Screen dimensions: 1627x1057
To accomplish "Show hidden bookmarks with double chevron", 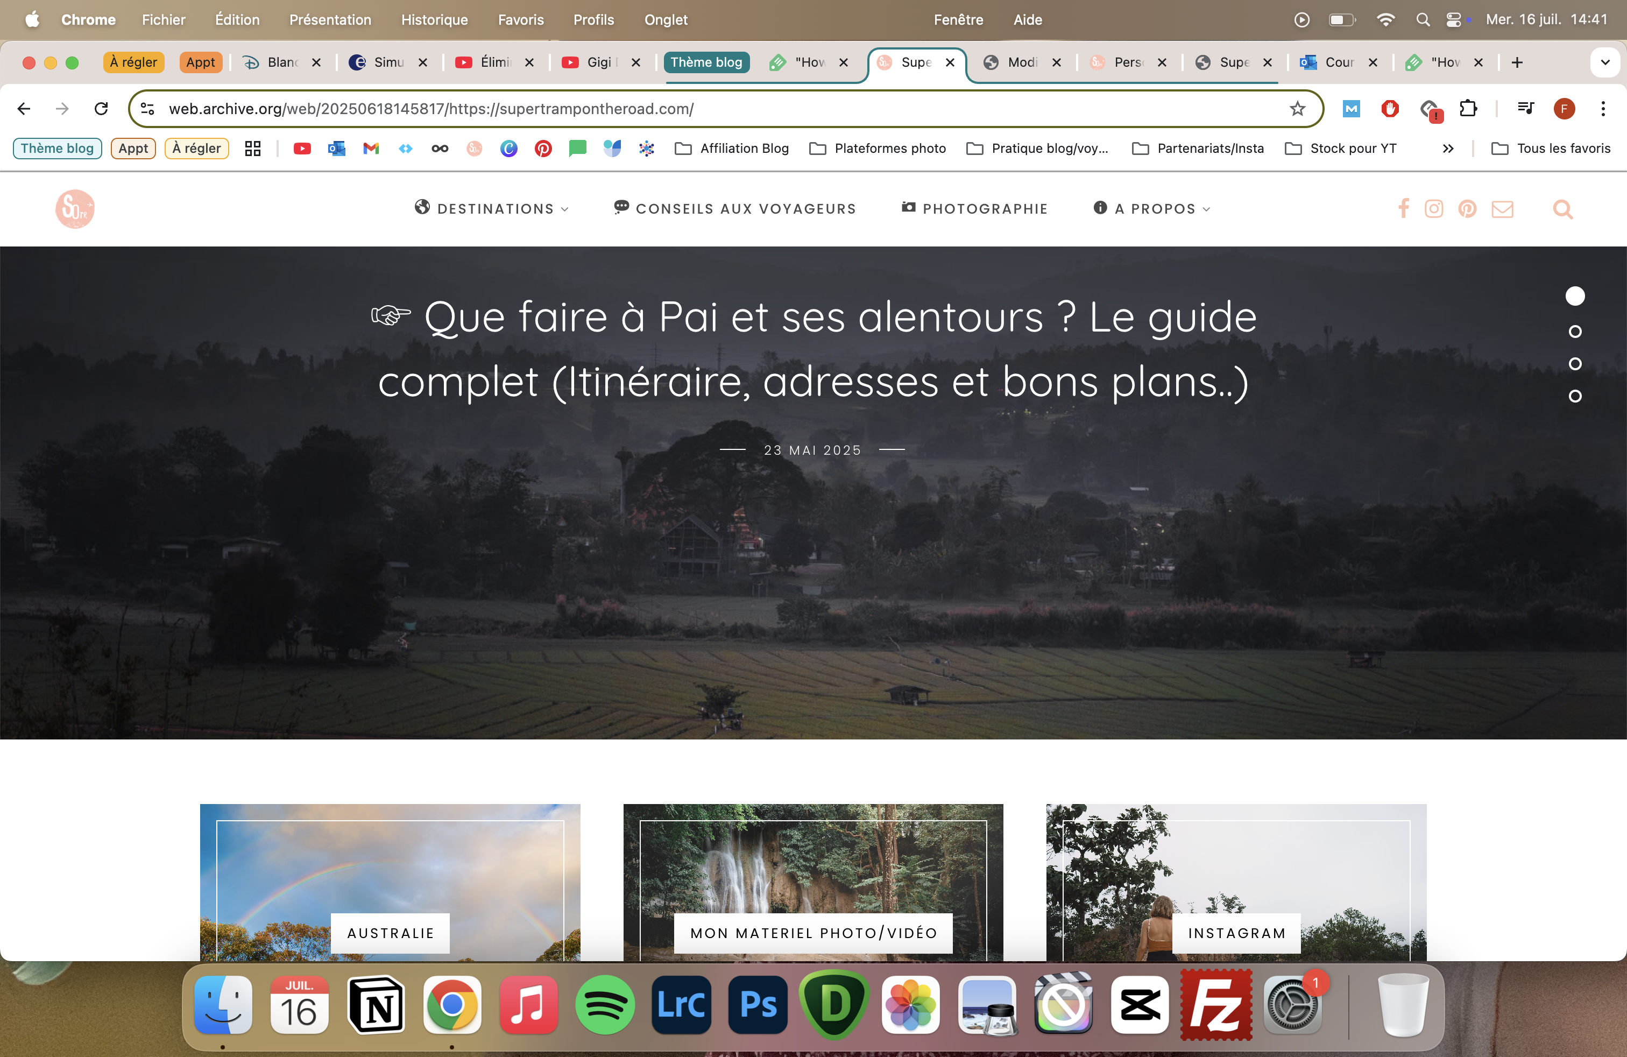I will coord(1448,149).
